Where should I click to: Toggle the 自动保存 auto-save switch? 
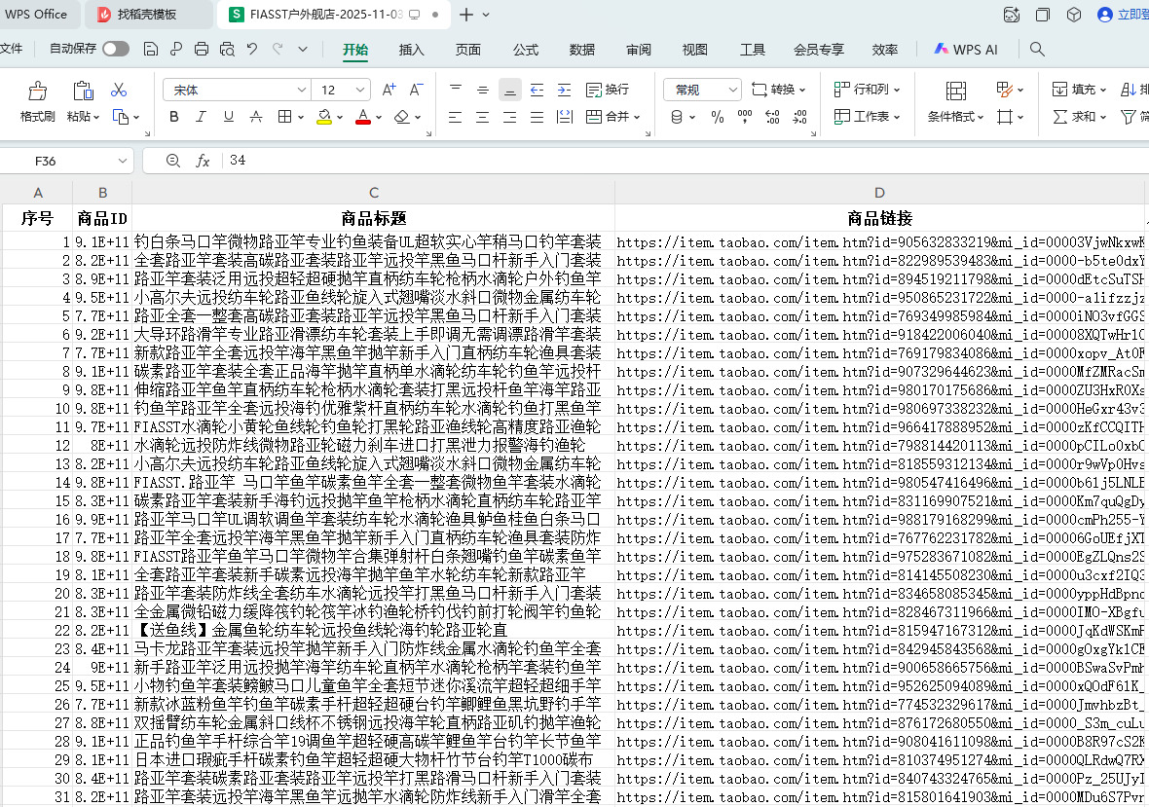click(115, 49)
